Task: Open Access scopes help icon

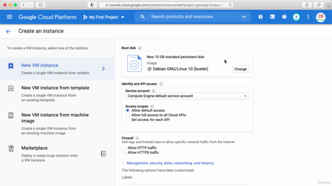Action: (152, 106)
